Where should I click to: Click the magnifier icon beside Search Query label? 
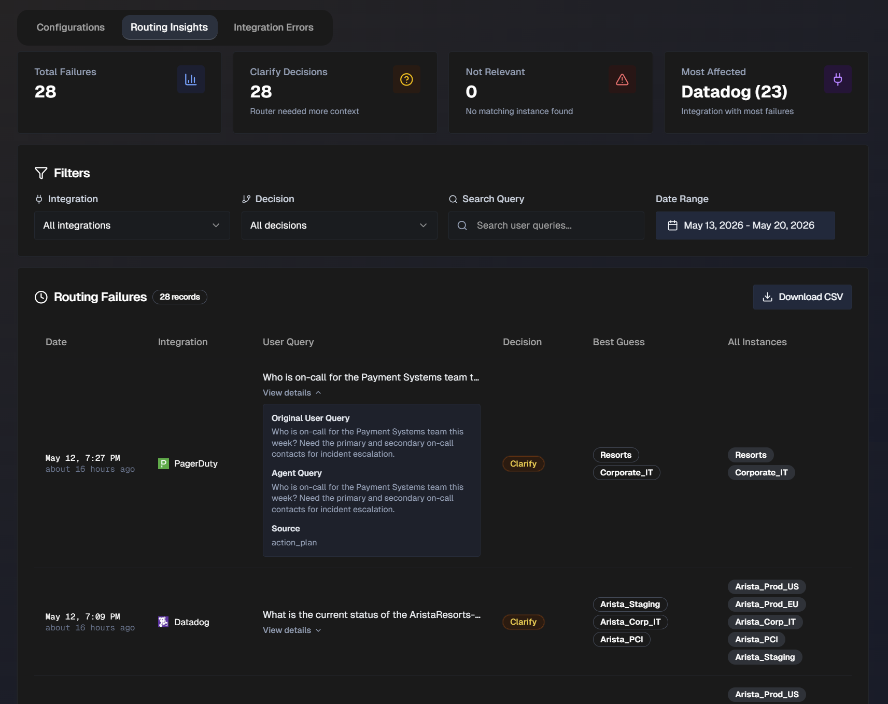[453, 199]
